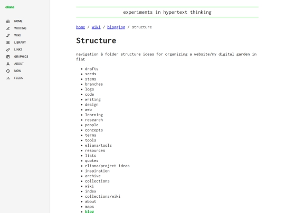Click the Feeds RSS icon
This screenshot has height=213, width=285.
(x=8, y=78)
